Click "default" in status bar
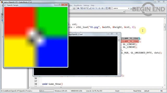 (x=147, y=91)
